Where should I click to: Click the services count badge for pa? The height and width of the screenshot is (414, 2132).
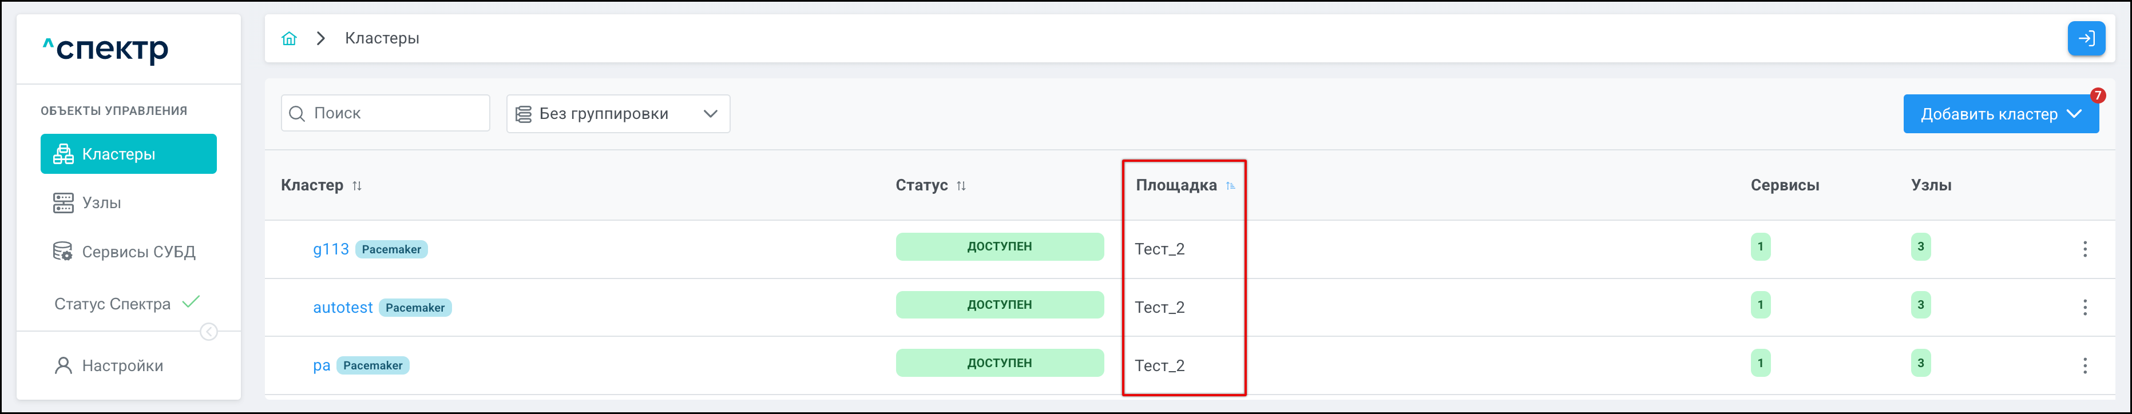coord(1760,363)
